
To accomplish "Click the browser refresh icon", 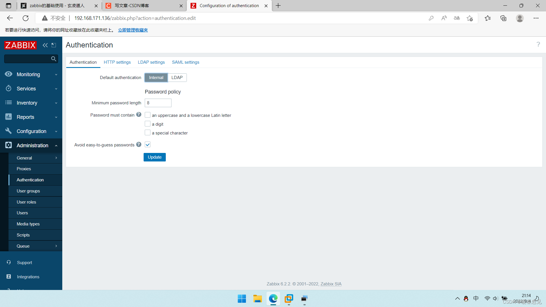I will (x=26, y=18).
